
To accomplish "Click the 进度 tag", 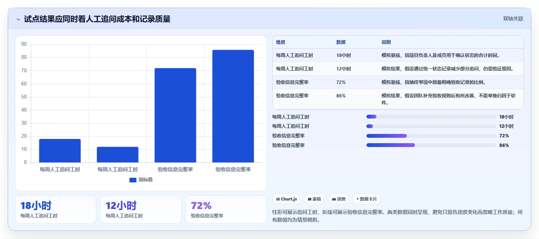I will point(339,199).
